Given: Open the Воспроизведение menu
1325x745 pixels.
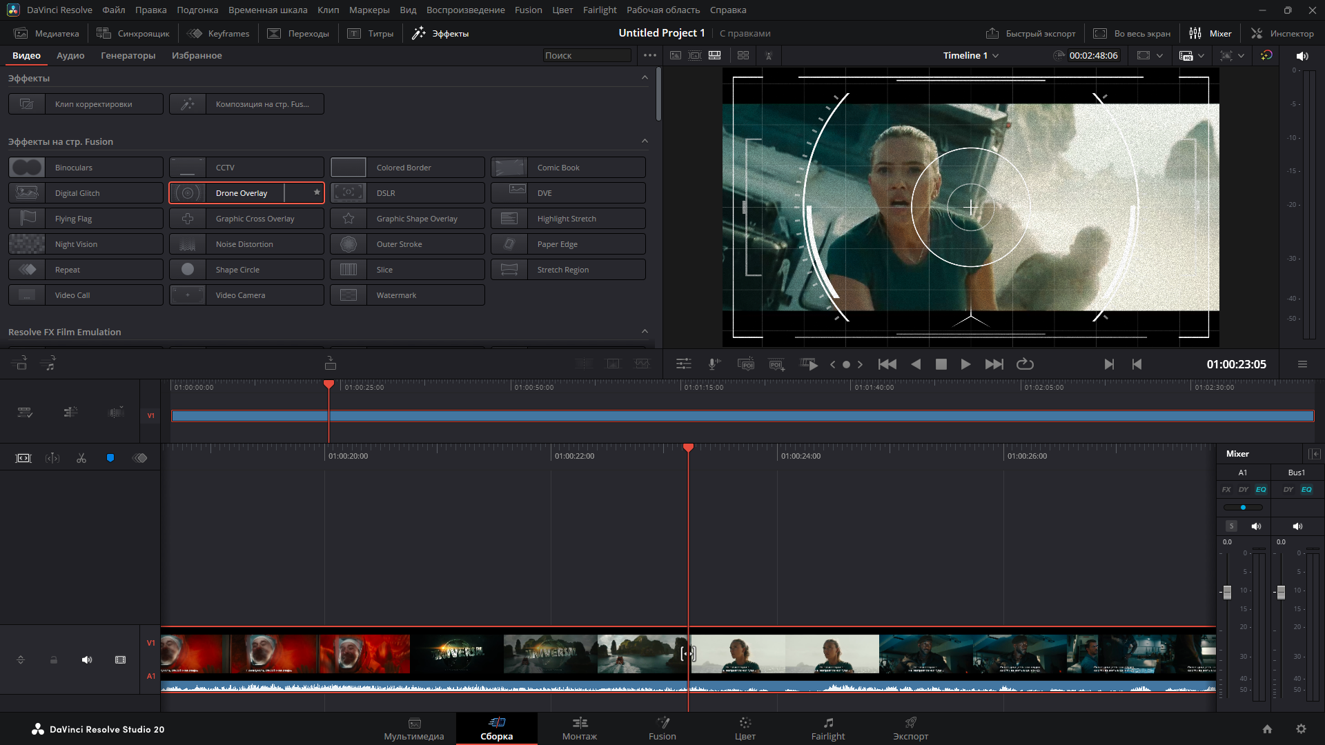Looking at the screenshot, I should click(x=465, y=10).
